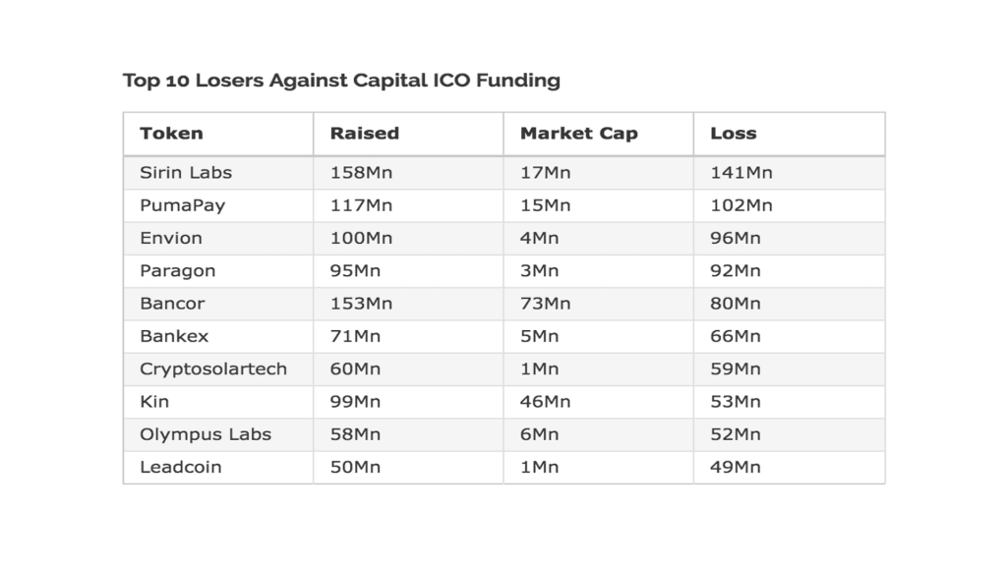The image size is (1007, 566).
Task: Click the Loss column header
Action: click(x=733, y=134)
